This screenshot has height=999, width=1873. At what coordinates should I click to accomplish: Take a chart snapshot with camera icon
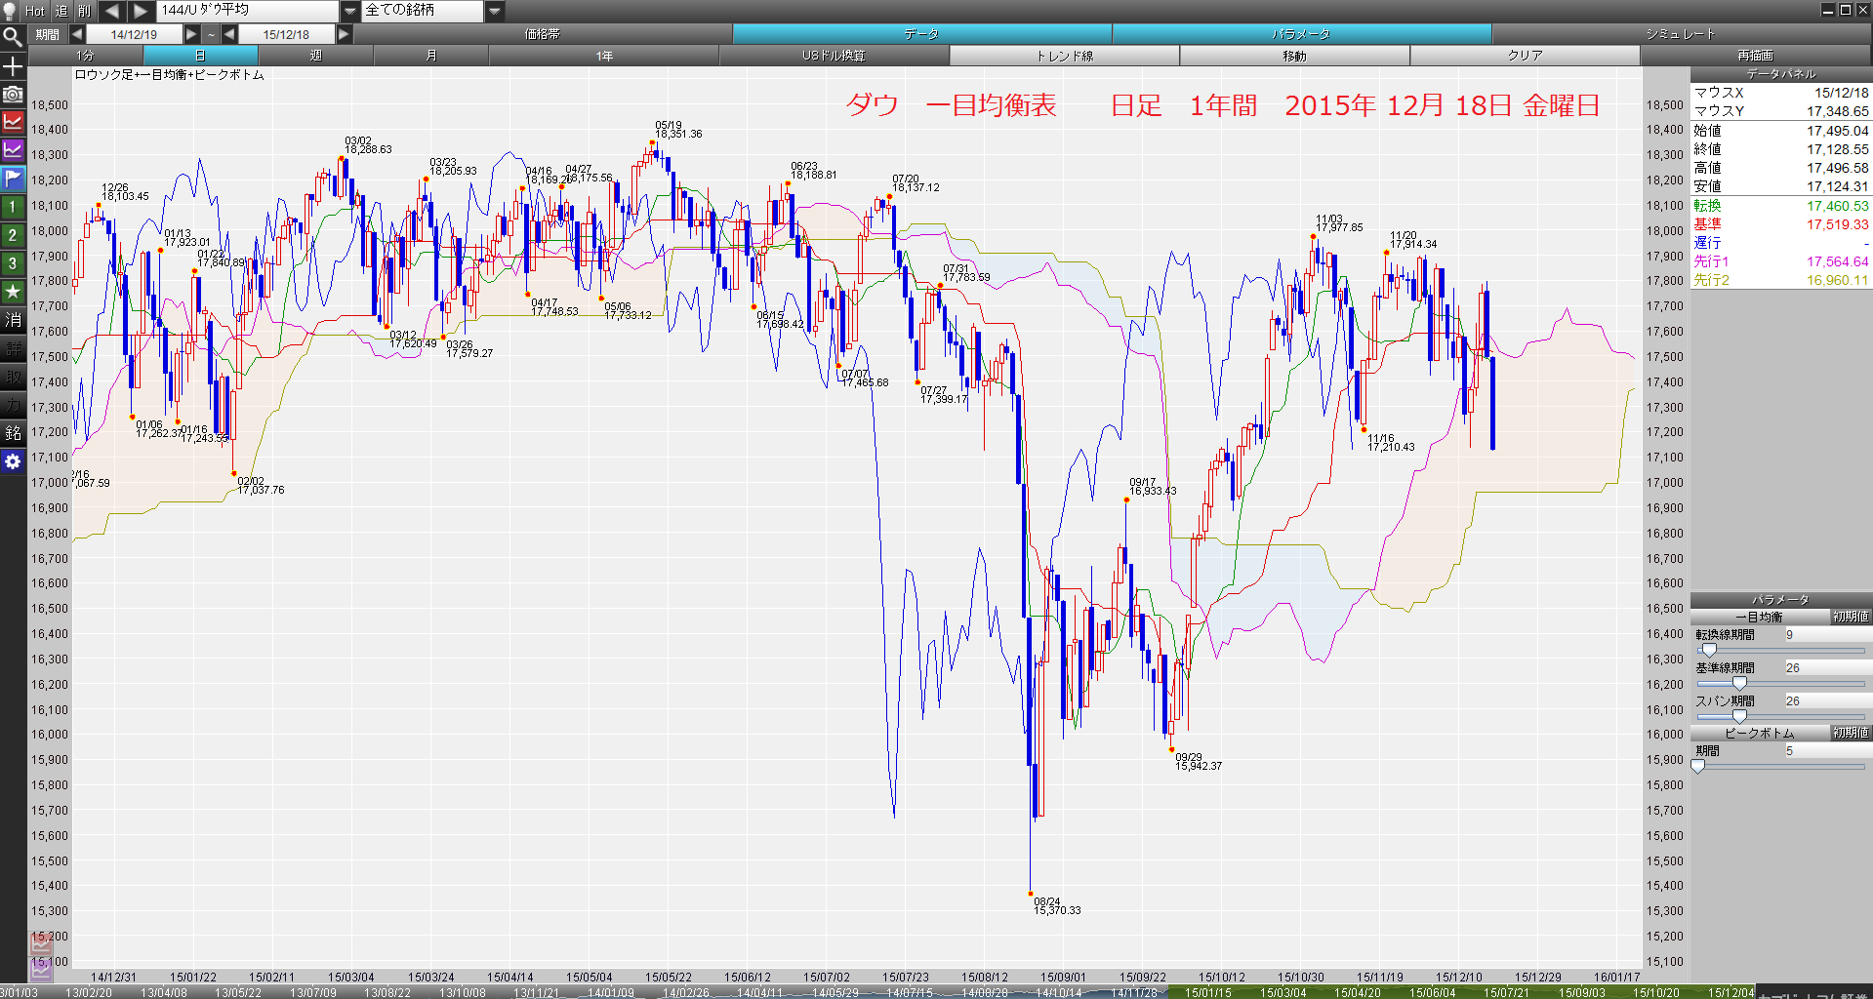click(12, 94)
